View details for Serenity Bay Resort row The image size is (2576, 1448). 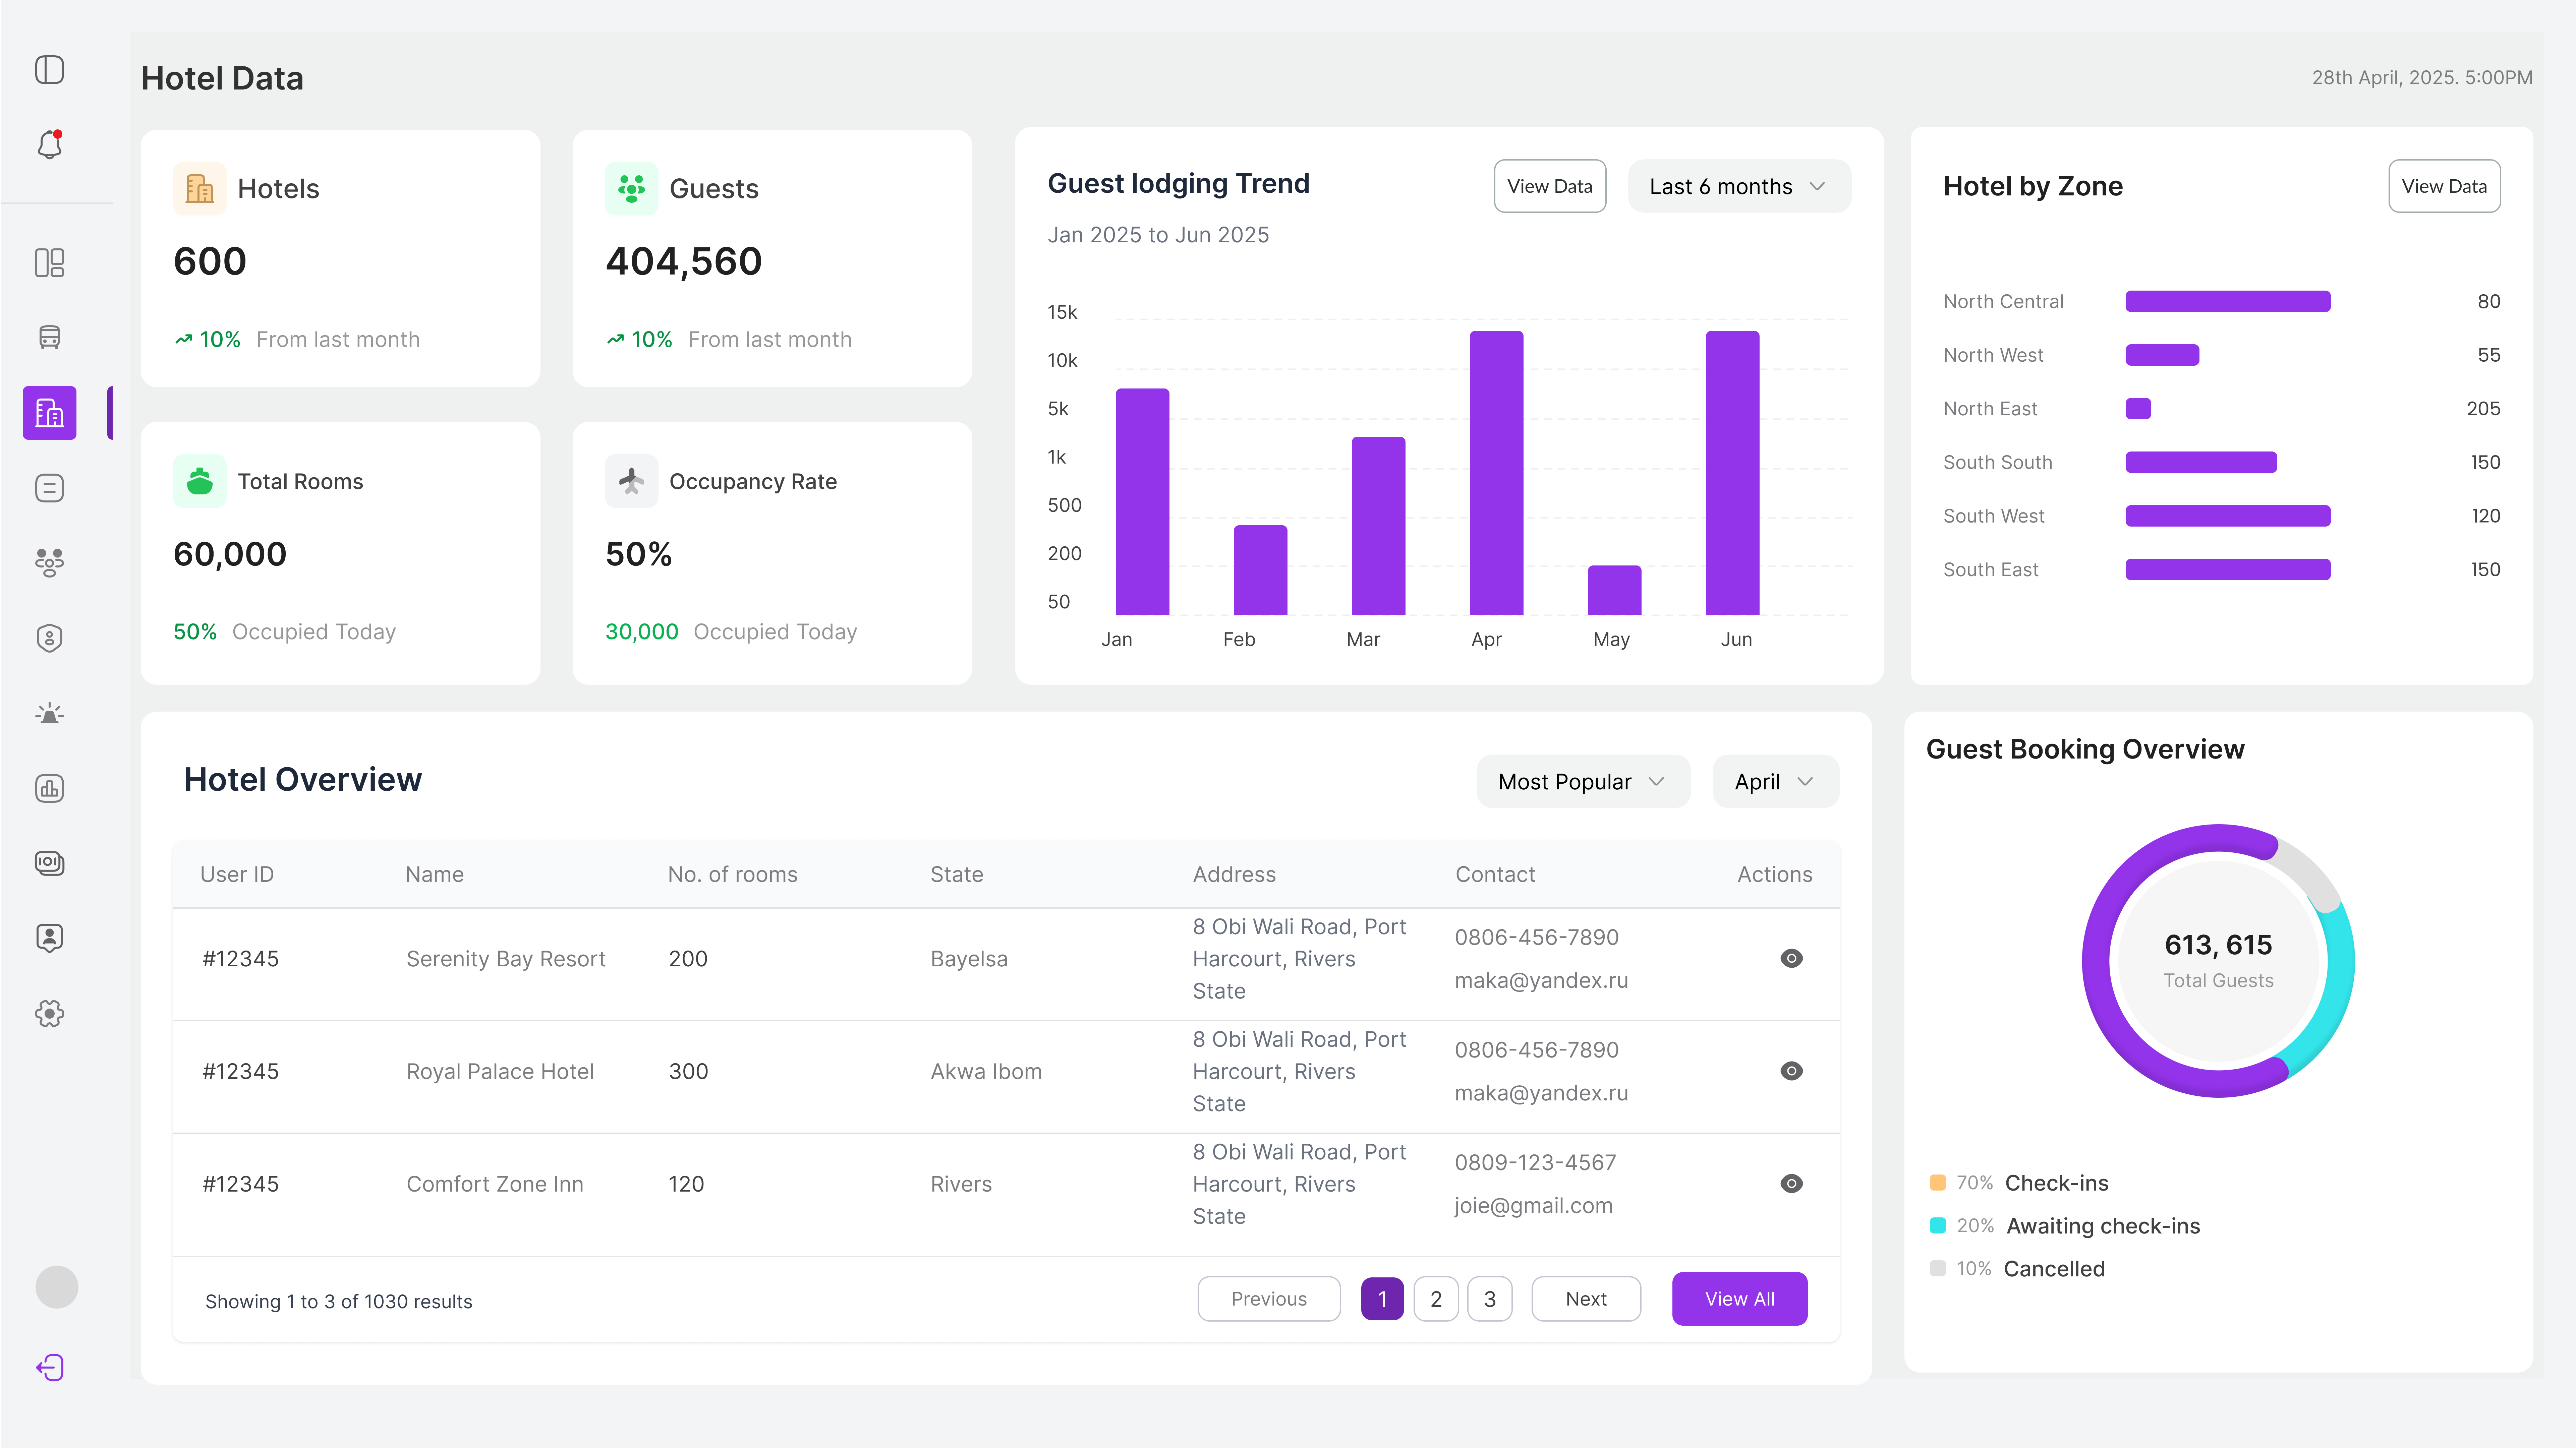click(1791, 958)
